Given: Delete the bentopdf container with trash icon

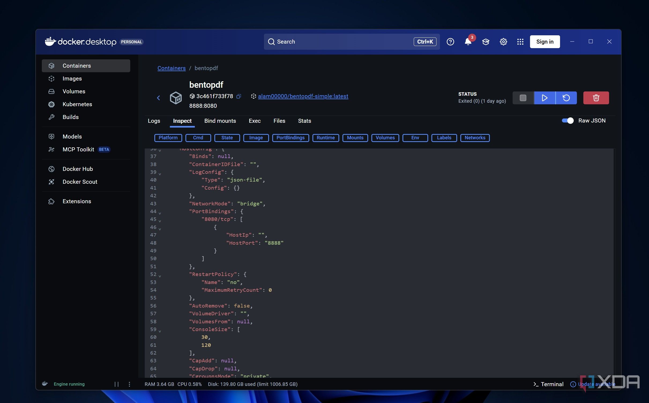Looking at the screenshot, I should (x=596, y=98).
